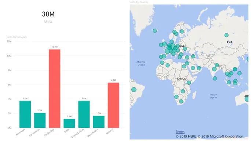This screenshot has width=251, height=145.
Task: Click the Grains/Cereals bar
Action: click(84, 114)
